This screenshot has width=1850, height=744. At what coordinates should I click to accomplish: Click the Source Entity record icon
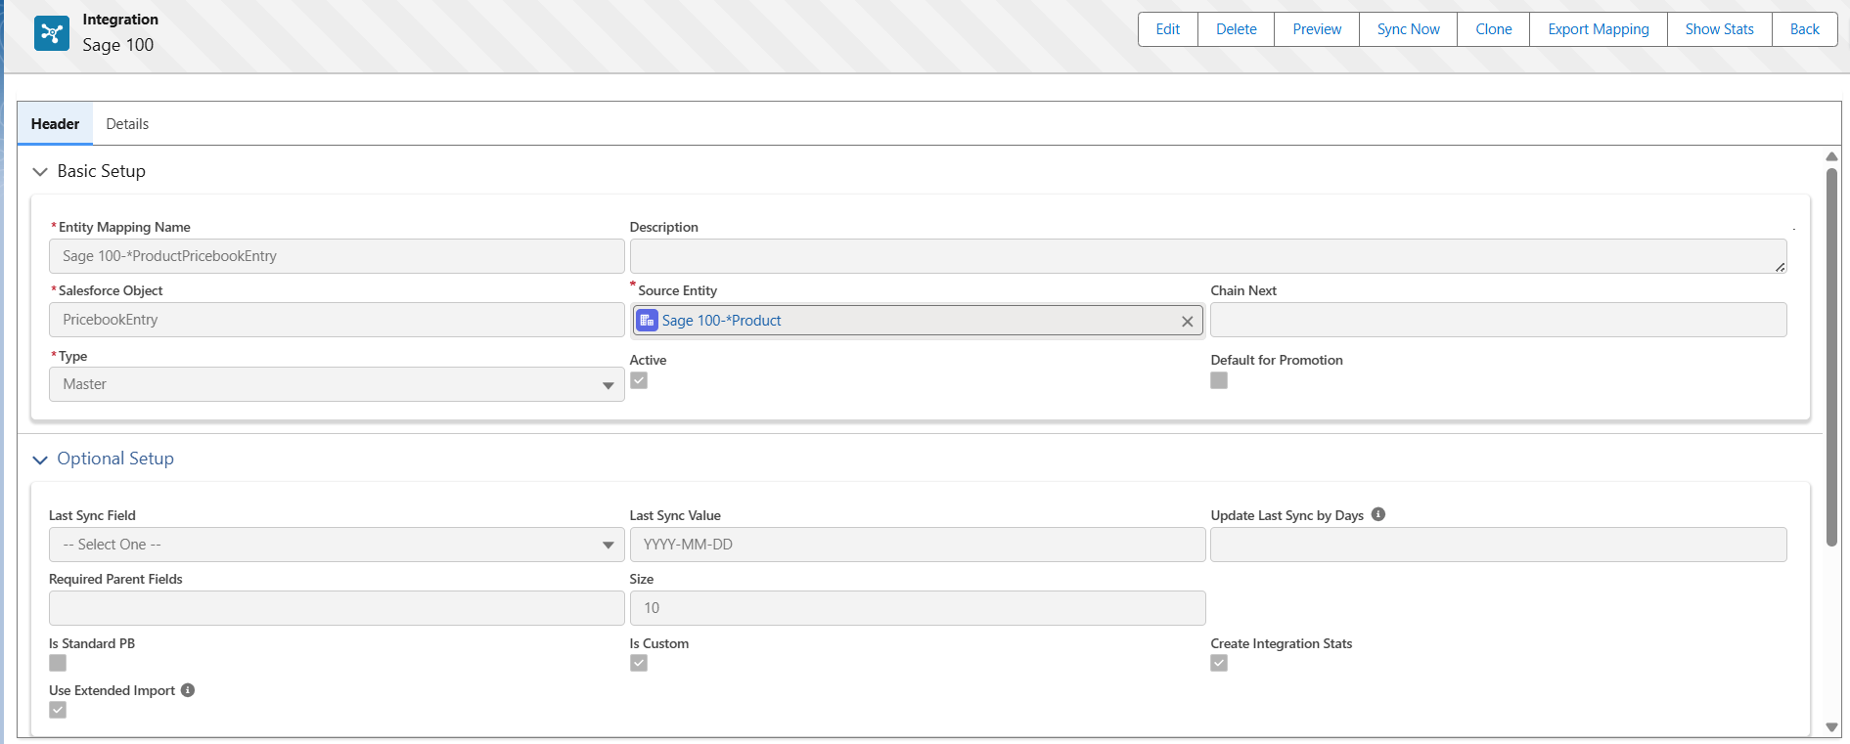(x=647, y=321)
